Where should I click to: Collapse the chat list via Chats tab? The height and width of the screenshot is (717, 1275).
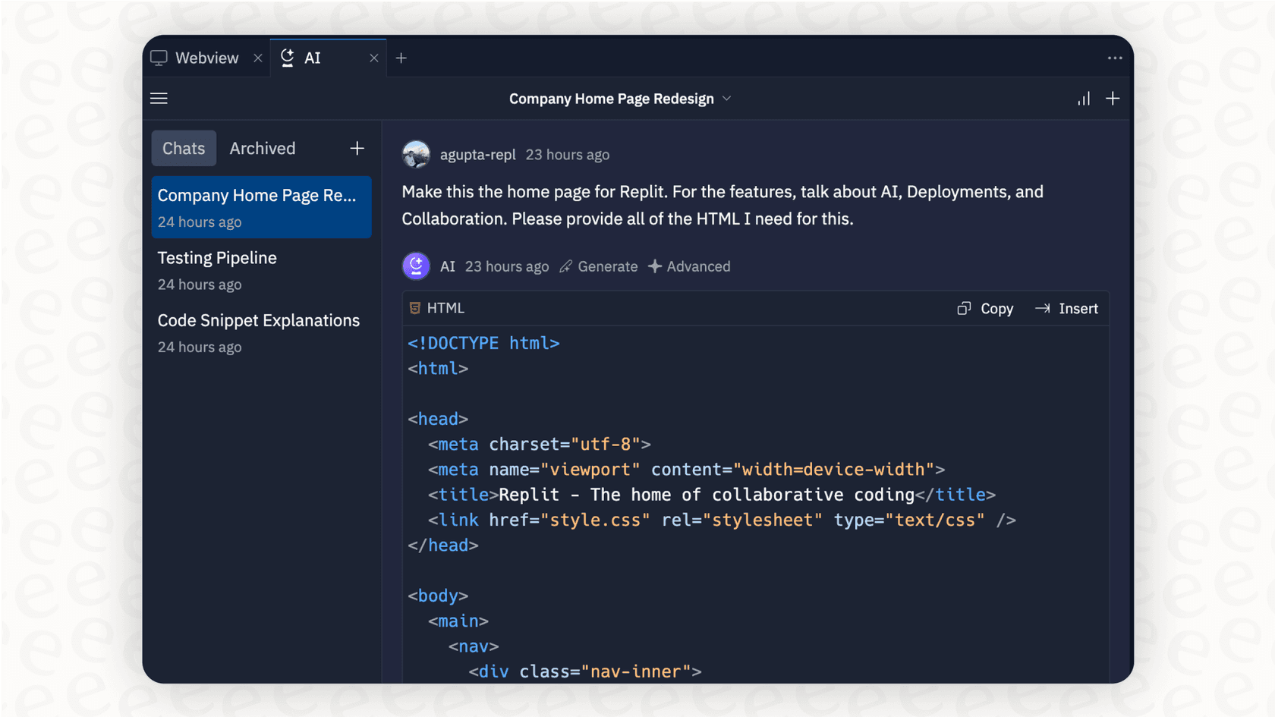click(183, 148)
